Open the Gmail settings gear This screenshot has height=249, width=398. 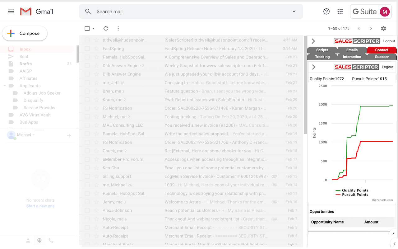coord(384,28)
